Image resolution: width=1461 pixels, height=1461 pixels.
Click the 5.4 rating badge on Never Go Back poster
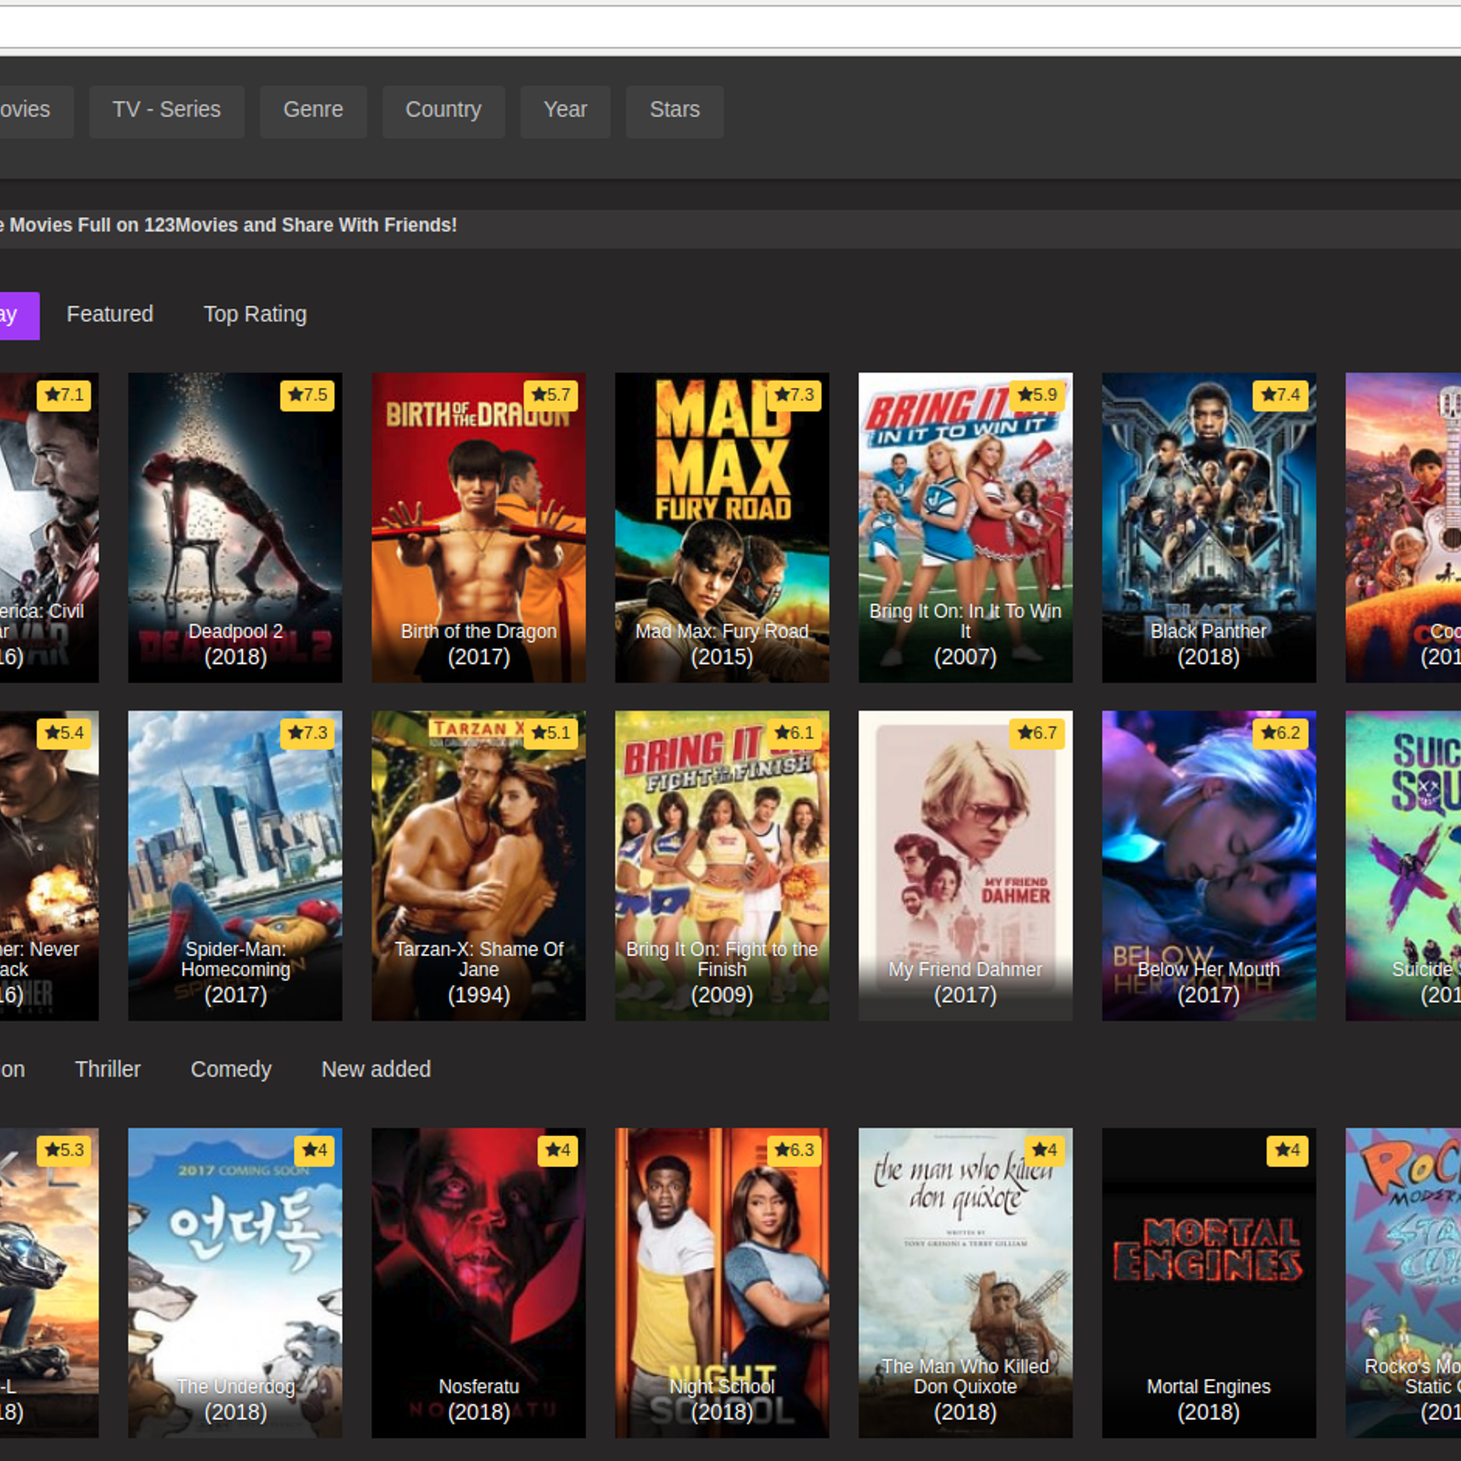click(64, 733)
